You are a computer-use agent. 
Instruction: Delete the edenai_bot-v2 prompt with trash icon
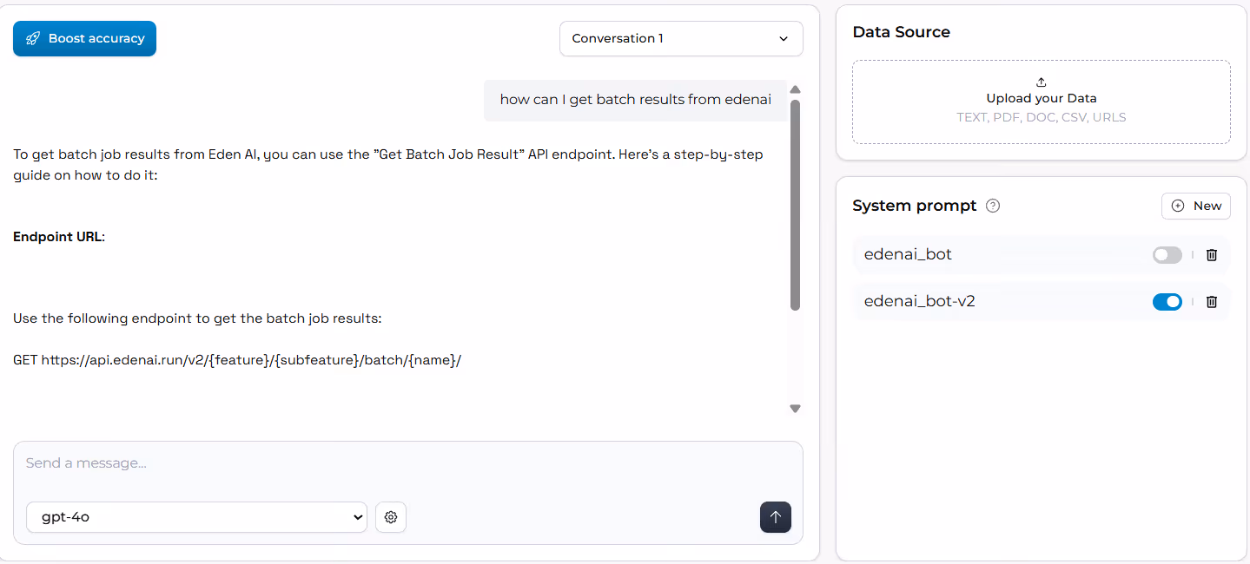pos(1212,302)
